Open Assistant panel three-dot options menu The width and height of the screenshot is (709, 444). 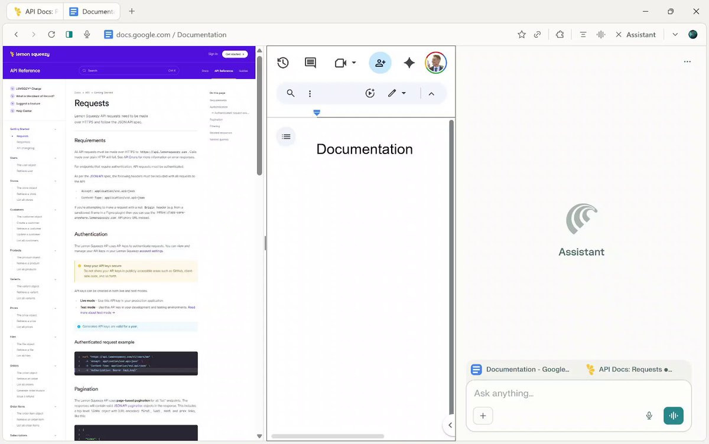(687, 61)
